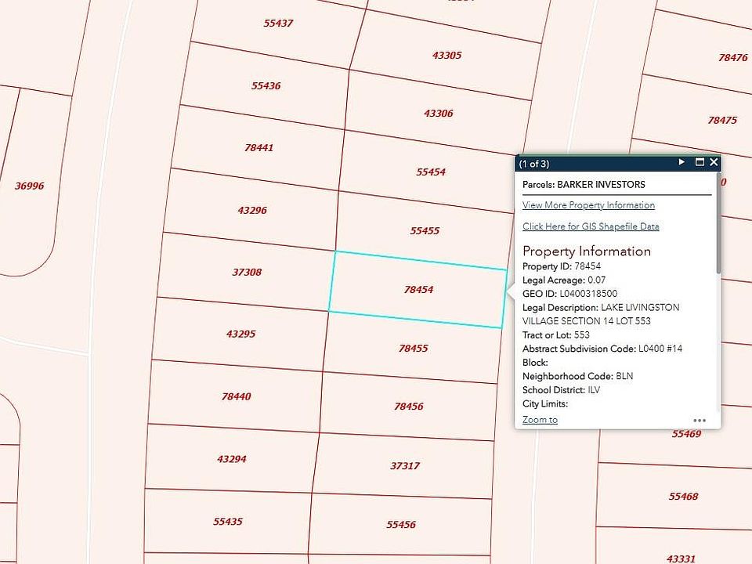Maximize the parcel info popup

(x=700, y=162)
